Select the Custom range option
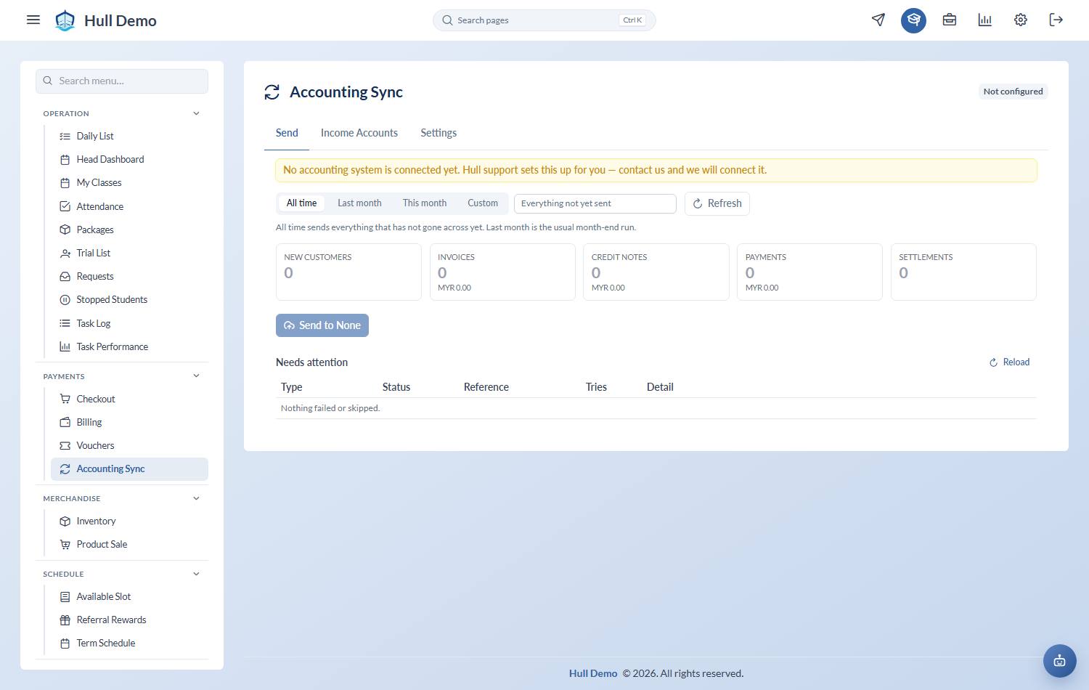 click(483, 203)
